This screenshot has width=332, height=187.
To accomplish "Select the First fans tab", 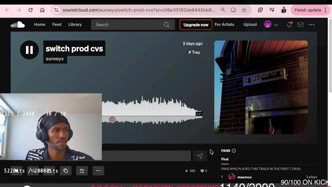I will (x=225, y=159).
